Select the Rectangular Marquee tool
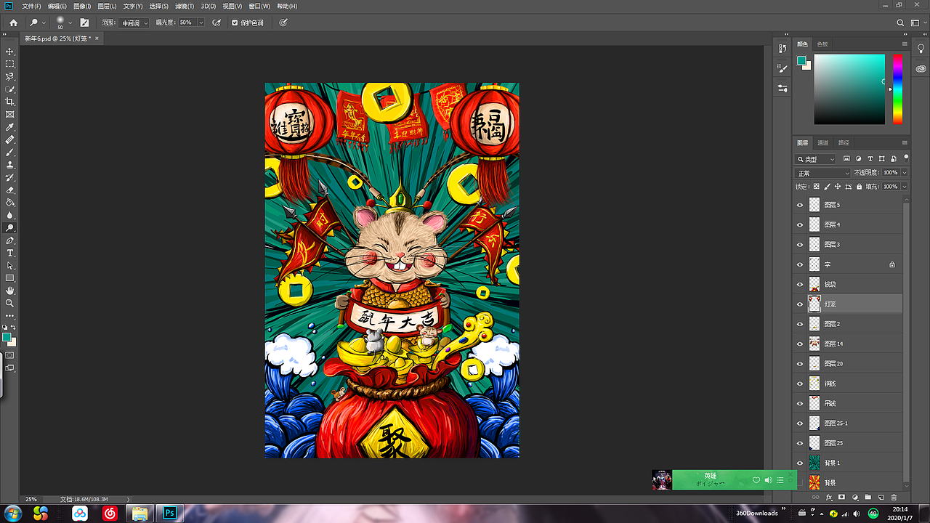 10,64
